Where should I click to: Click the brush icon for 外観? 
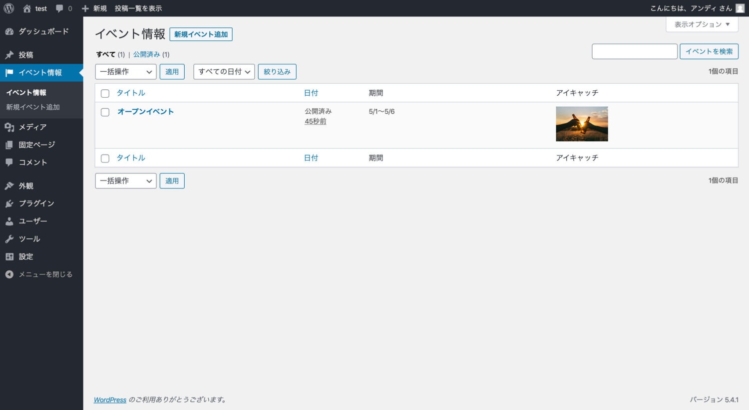tap(9, 186)
